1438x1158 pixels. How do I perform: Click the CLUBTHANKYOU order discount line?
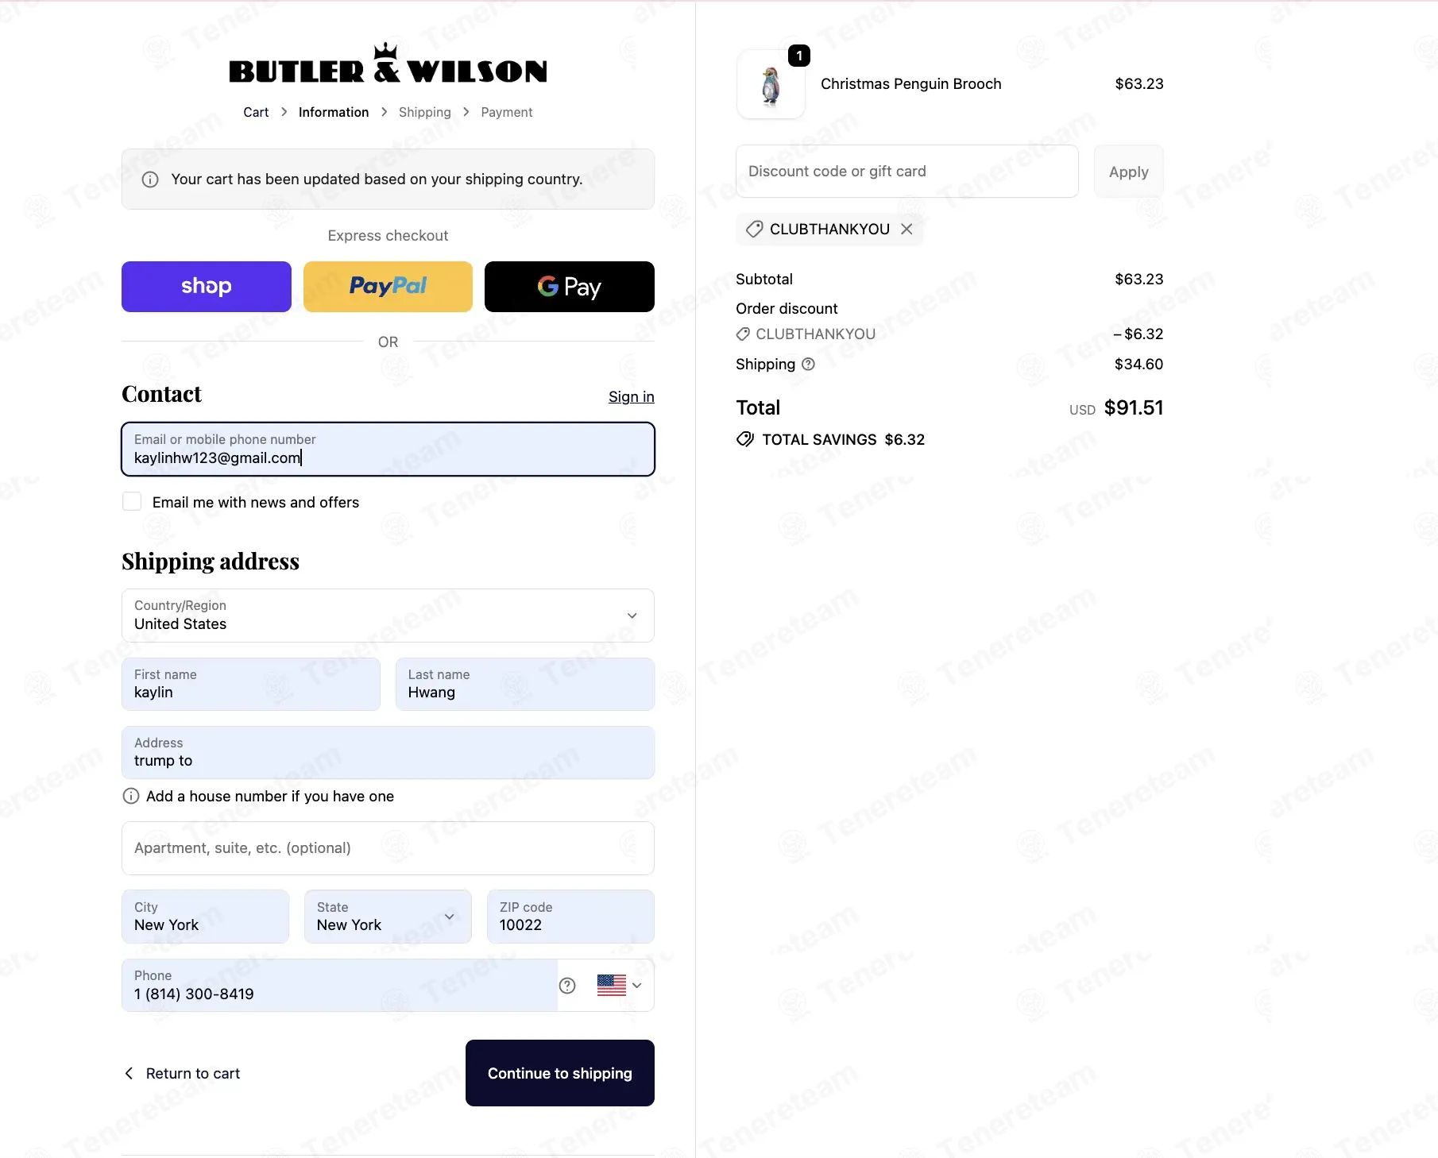(x=816, y=334)
